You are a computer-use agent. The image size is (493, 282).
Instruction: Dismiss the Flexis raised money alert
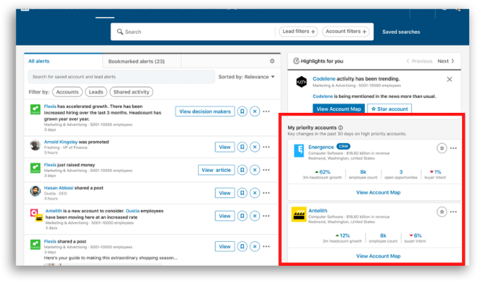coord(255,170)
